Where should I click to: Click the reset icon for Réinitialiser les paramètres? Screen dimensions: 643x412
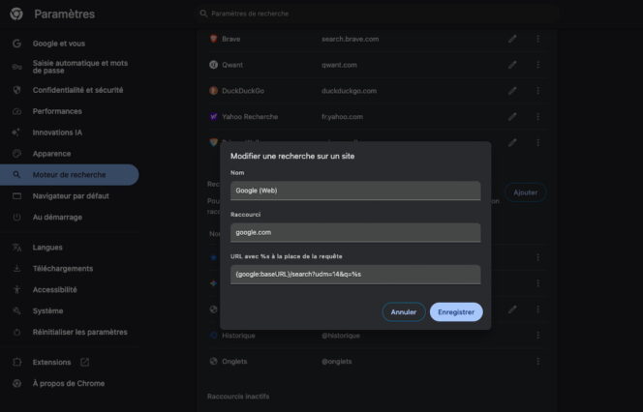click(x=16, y=332)
